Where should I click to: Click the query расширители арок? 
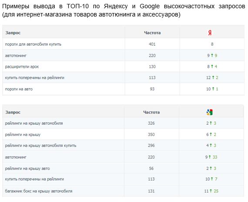[22, 66]
